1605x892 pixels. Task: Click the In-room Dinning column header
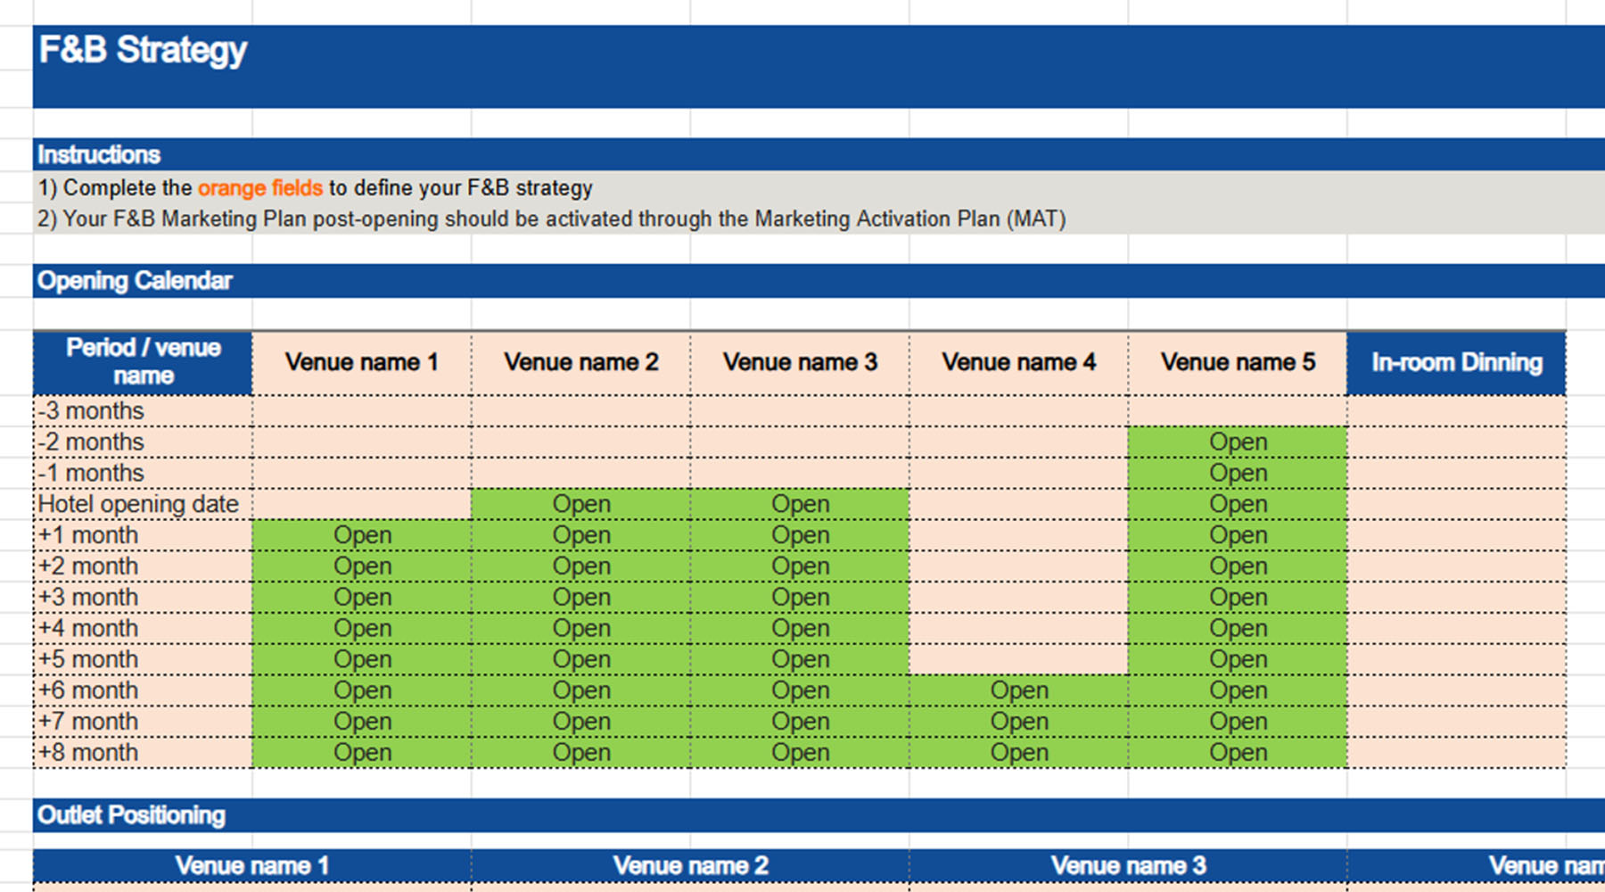coord(1456,362)
